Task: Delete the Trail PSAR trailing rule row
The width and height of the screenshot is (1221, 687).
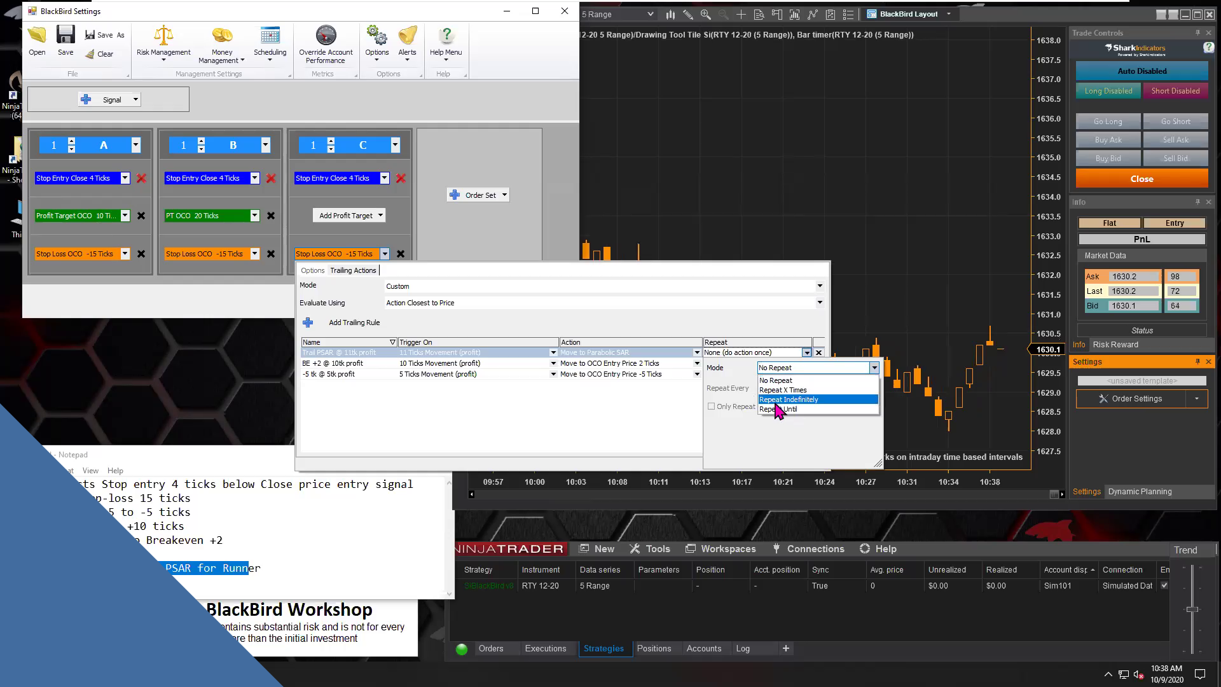Action: 818,352
